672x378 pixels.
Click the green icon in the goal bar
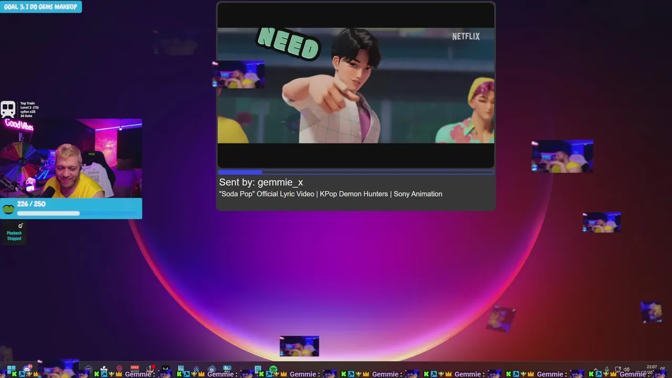[x=8, y=209]
